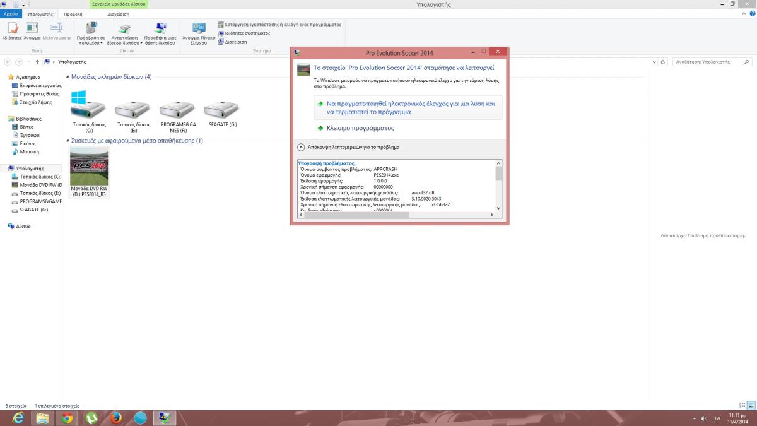Select Πρόσφατες θέσεις in sidebar

click(36, 93)
